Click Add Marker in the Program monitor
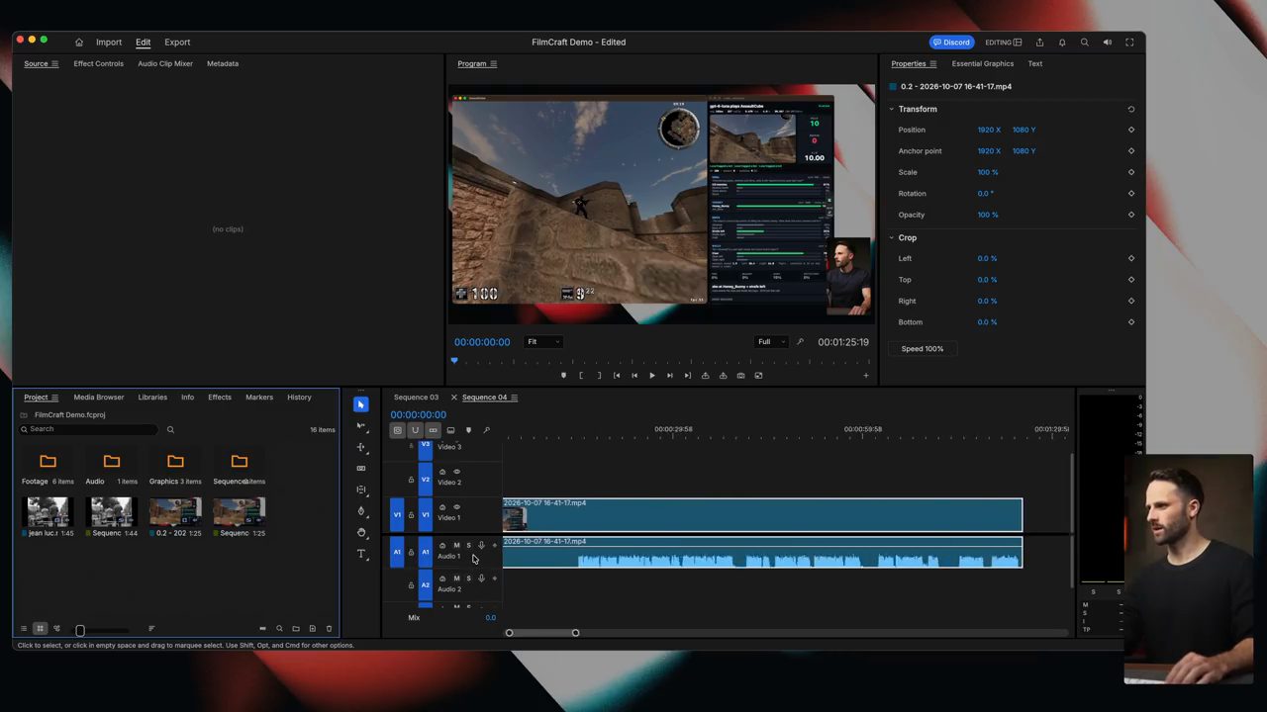 pos(563,376)
